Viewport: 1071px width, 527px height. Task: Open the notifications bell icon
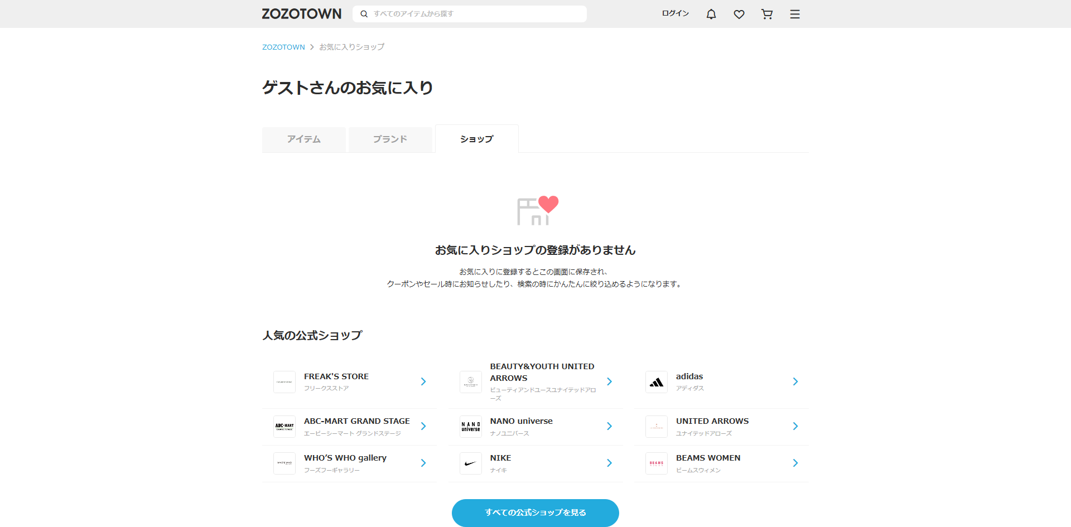[711, 14]
